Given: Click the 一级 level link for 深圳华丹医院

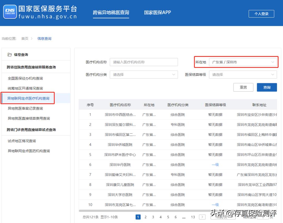Looking at the screenshot, I should pos(215,165).
